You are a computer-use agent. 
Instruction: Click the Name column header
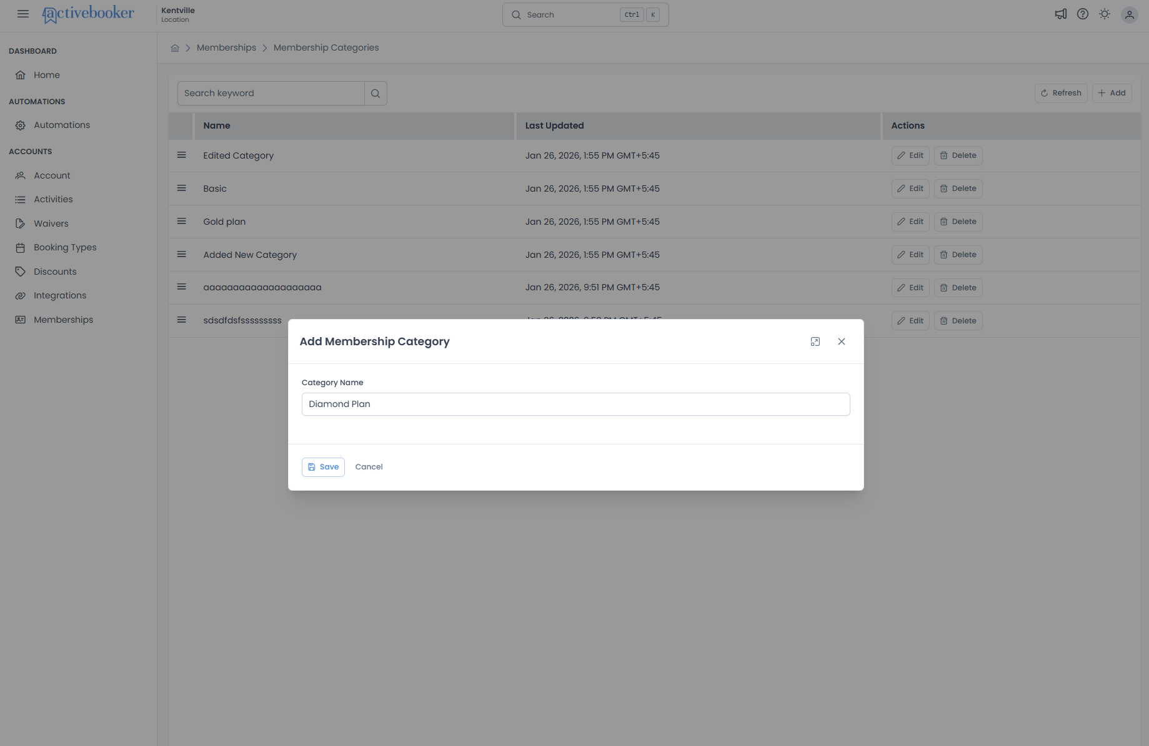354,125
